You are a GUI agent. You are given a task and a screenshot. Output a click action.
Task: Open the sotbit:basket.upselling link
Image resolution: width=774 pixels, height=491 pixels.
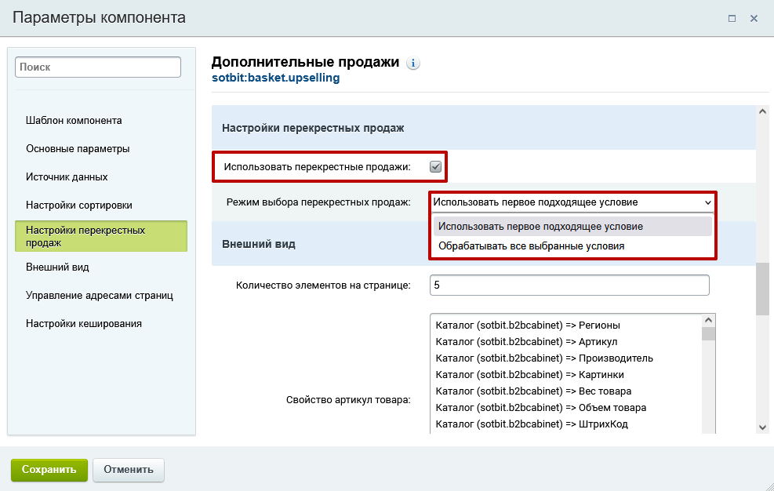tap(275, 77)
